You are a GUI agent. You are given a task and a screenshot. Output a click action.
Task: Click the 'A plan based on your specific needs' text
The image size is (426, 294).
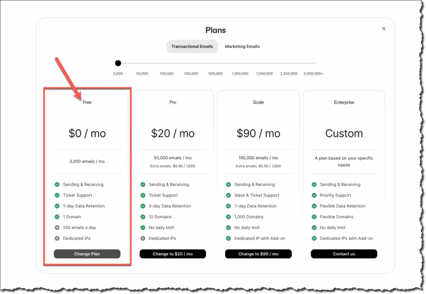coord(344,162)
